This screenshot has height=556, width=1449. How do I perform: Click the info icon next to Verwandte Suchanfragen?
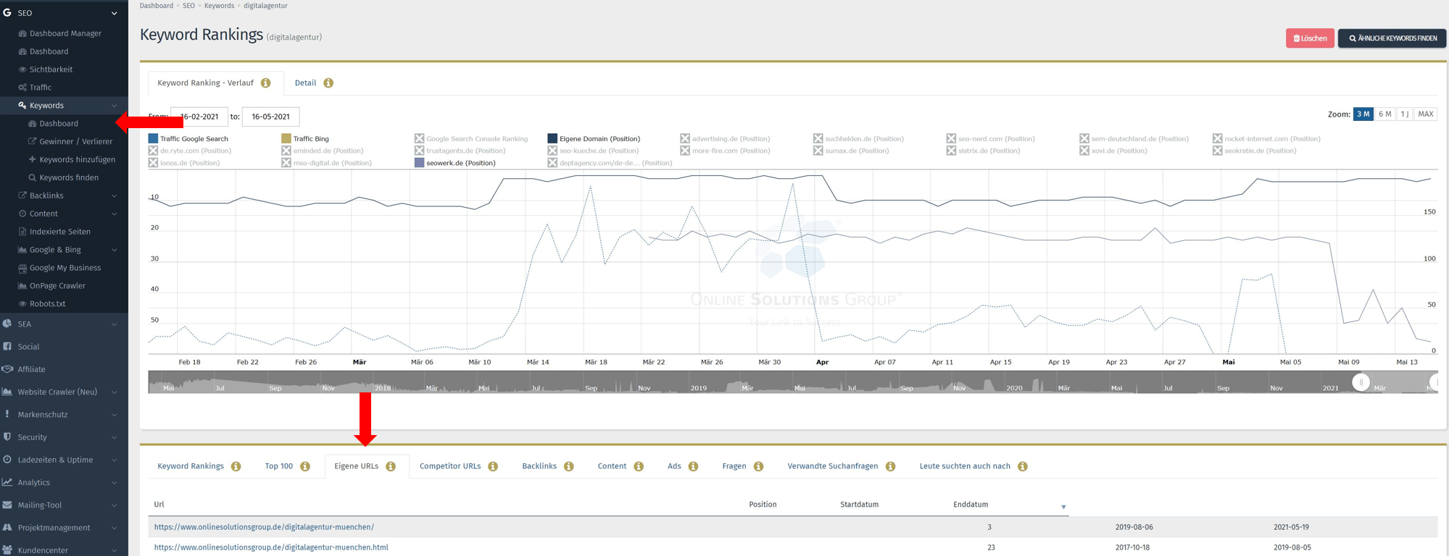pyautogui.click(x=891, y=466)
